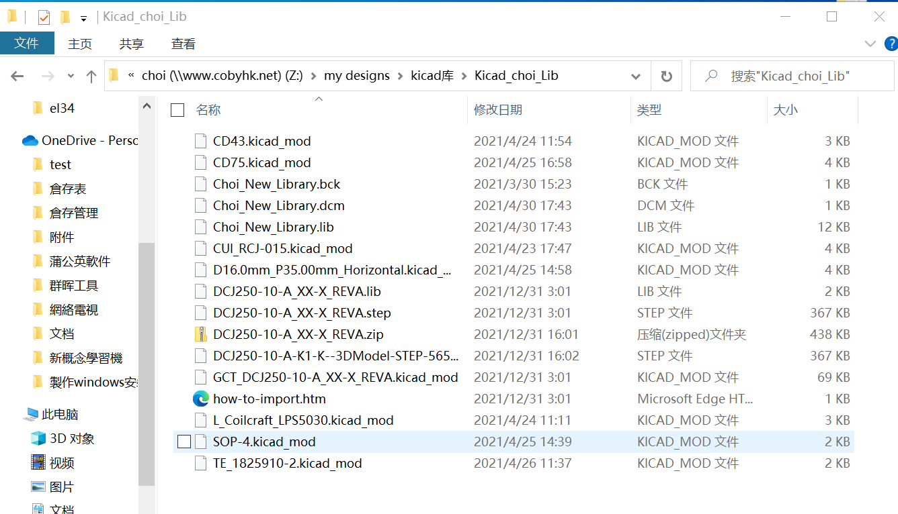Click the choi (Z:) breadcrumb
898x514 pixels.
point(222,76)
